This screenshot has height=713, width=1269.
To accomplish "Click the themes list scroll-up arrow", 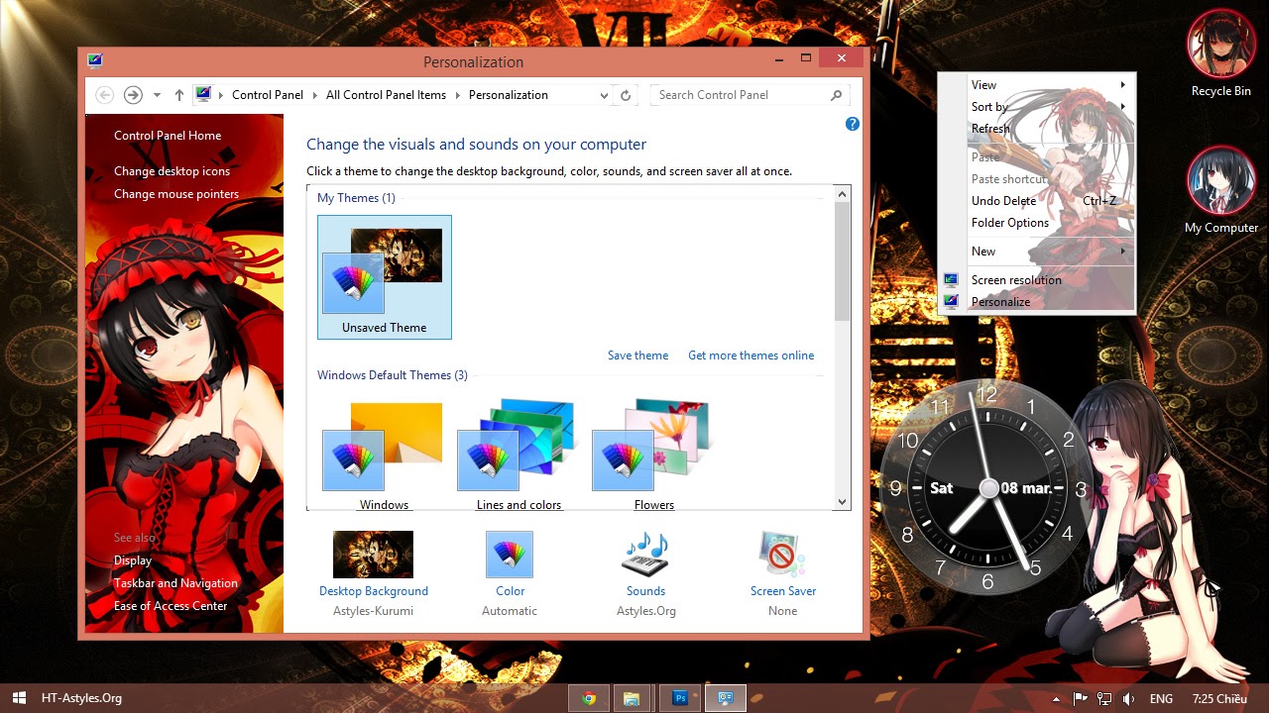I will click(843, 194).
